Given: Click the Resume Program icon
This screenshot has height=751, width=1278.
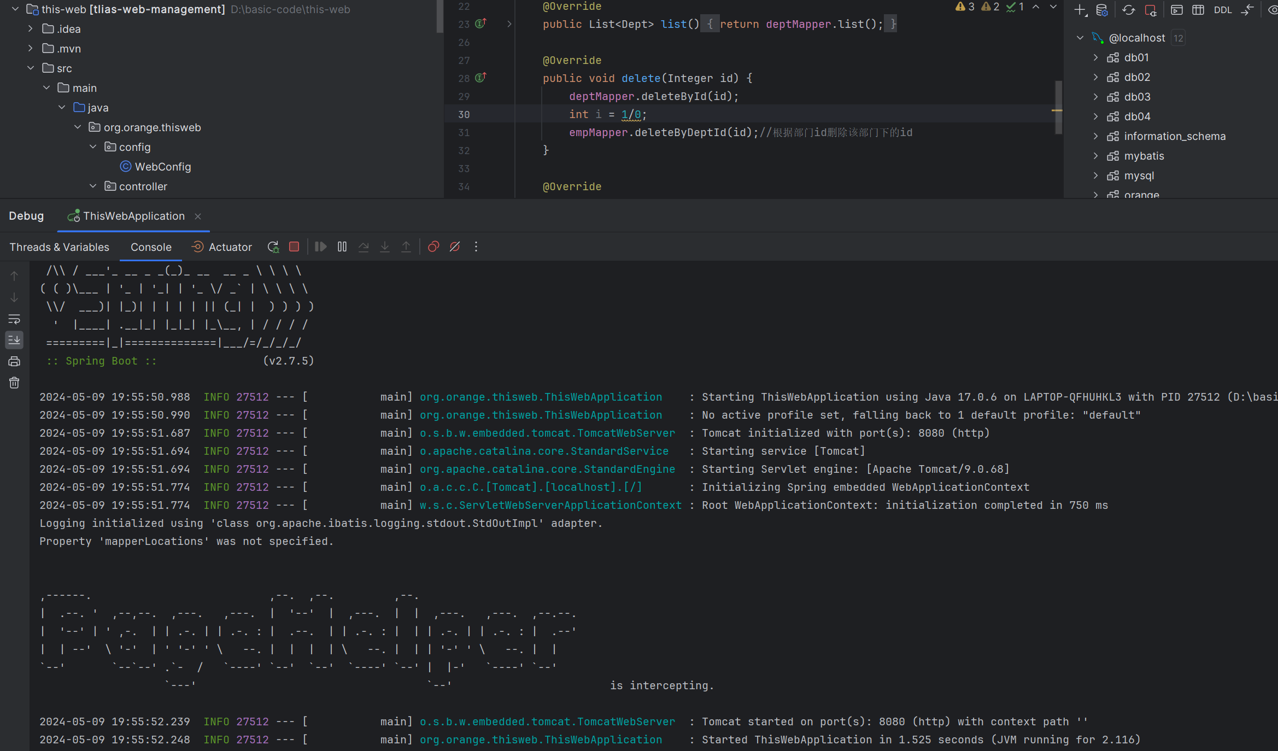Looking at the screenshot, I should [x=320, y=247].
